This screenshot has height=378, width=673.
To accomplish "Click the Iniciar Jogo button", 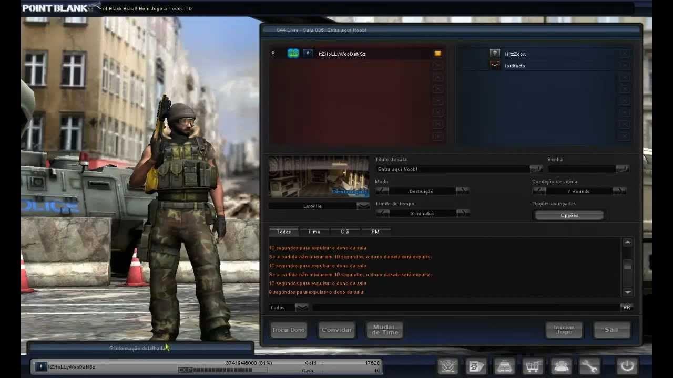I will point(564,330).
